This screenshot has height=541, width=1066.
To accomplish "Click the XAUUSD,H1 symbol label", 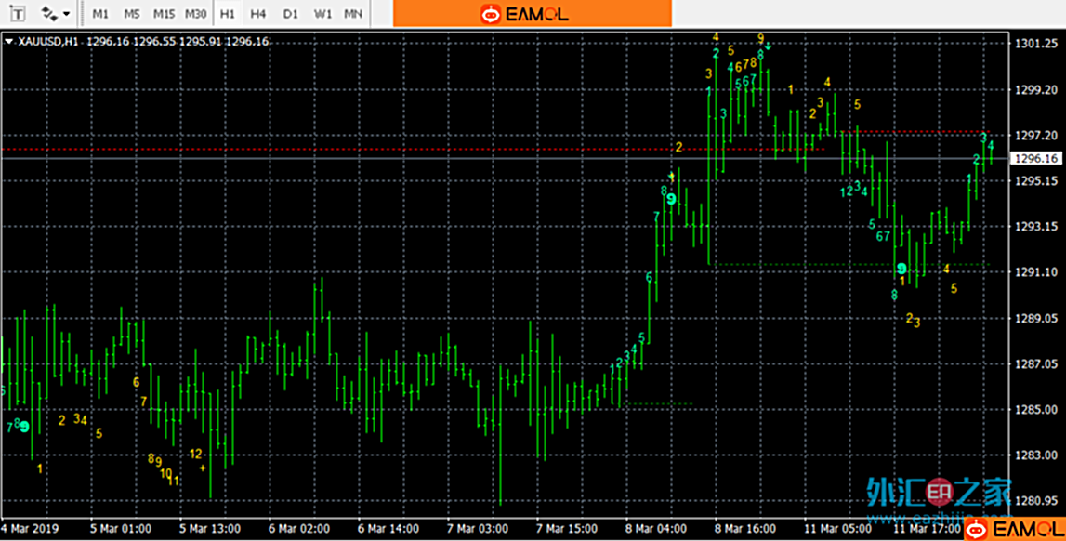I will coord(48,41).
